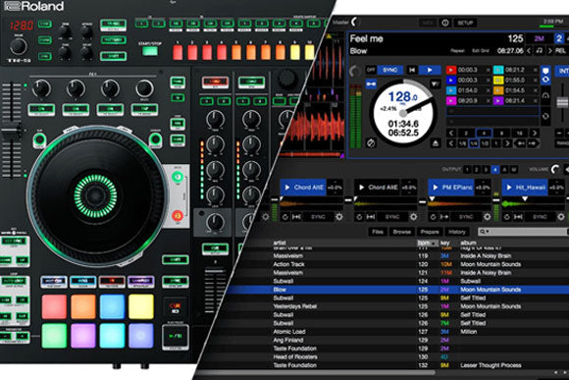Image resolution: width=569 pixels, height=380 pixels.
Task: Toggle the blue SYNC button on deck 2
Action: (390, 70)
